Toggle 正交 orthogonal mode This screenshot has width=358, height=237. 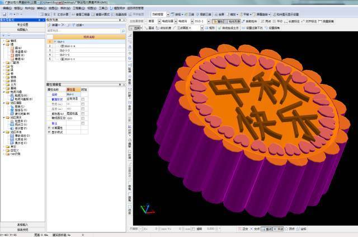[x=243, y=229]
